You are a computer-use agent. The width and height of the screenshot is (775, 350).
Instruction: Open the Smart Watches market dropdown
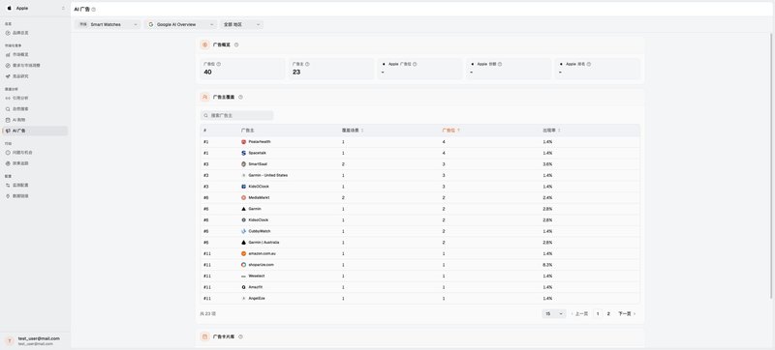pos(108,24)
